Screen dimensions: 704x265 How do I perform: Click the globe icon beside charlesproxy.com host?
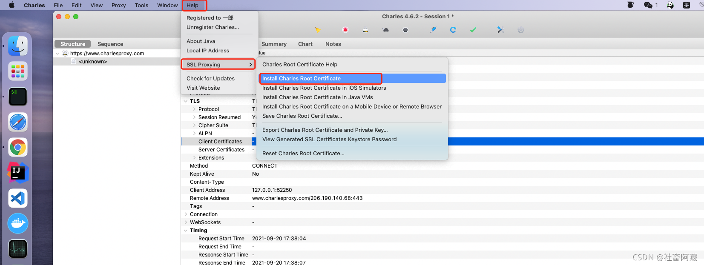tap(65, 53)
